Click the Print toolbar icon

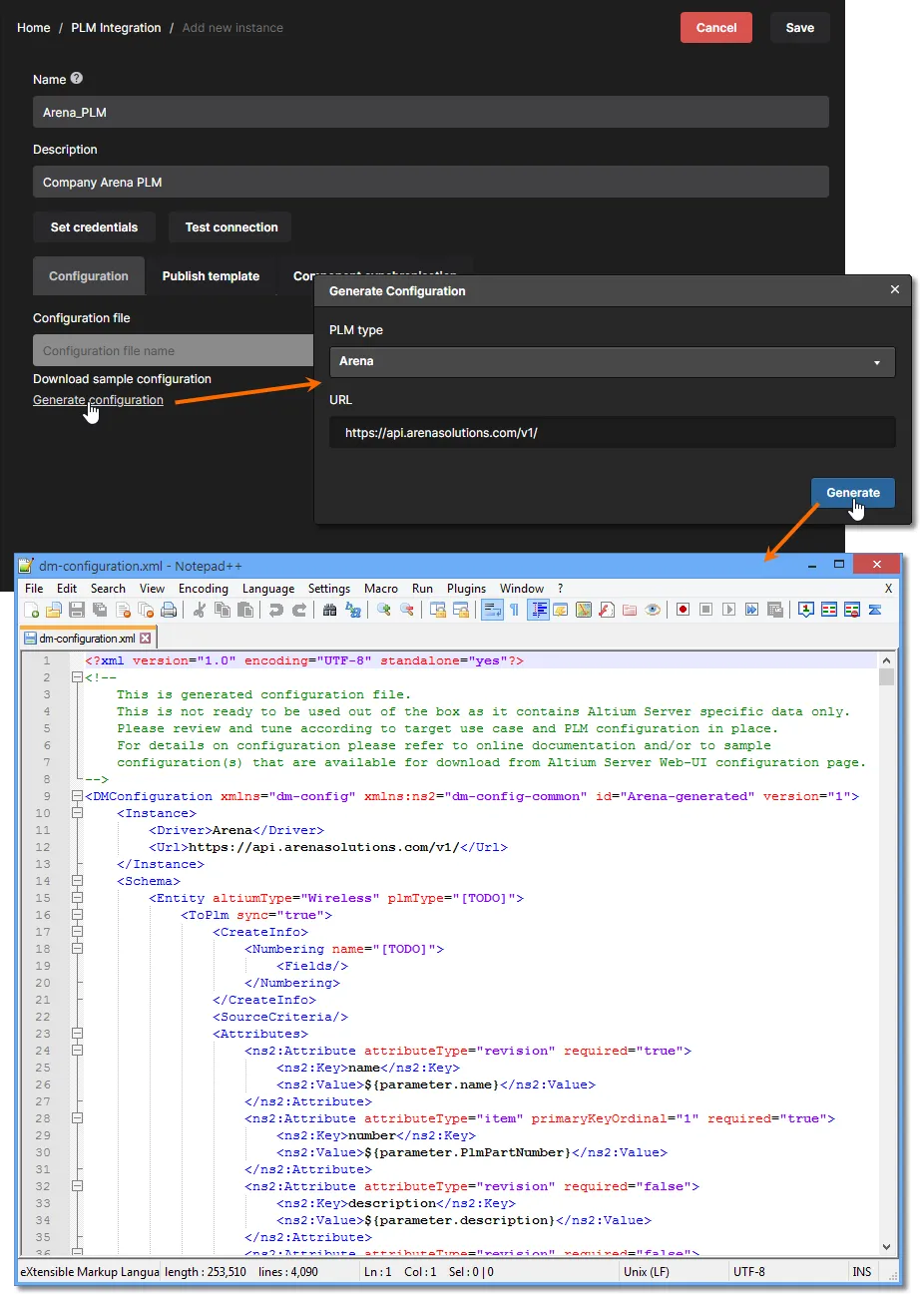click(169, 610)
